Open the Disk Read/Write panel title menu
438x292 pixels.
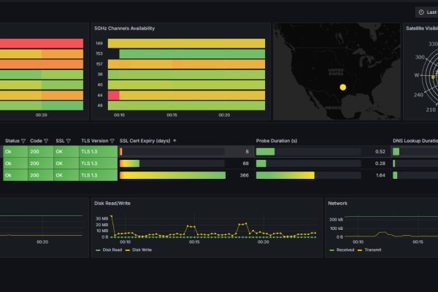click(113, 203)
